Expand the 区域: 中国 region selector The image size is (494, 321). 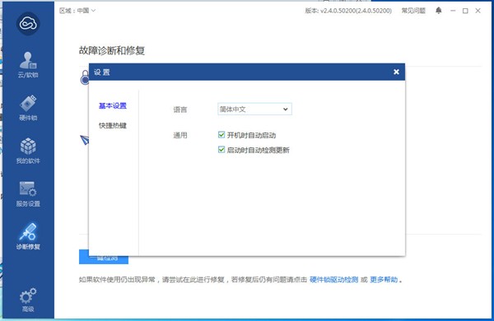pos(77,11)
